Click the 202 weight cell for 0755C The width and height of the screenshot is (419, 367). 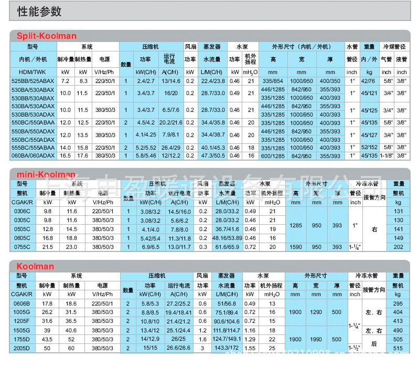(x=398, y=247)
